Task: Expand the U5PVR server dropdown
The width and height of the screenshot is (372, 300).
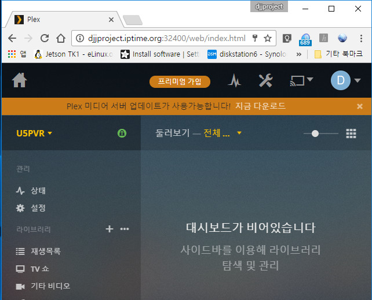Action: coord(34,133)
